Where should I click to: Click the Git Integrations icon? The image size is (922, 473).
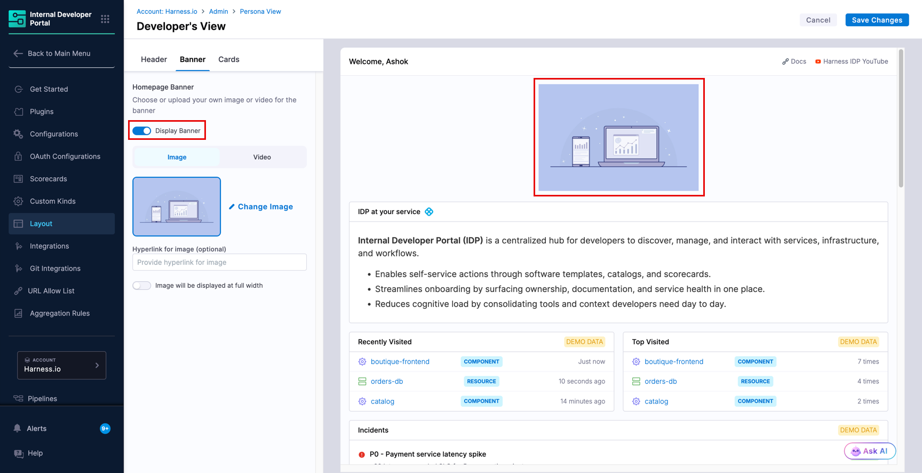(x=19, y=269)
